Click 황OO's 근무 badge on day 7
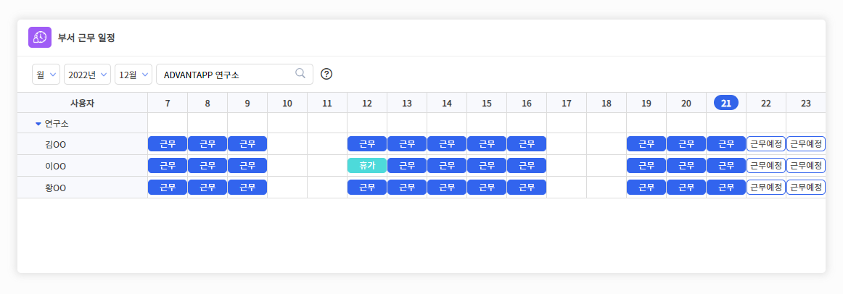 pos(168,188)
